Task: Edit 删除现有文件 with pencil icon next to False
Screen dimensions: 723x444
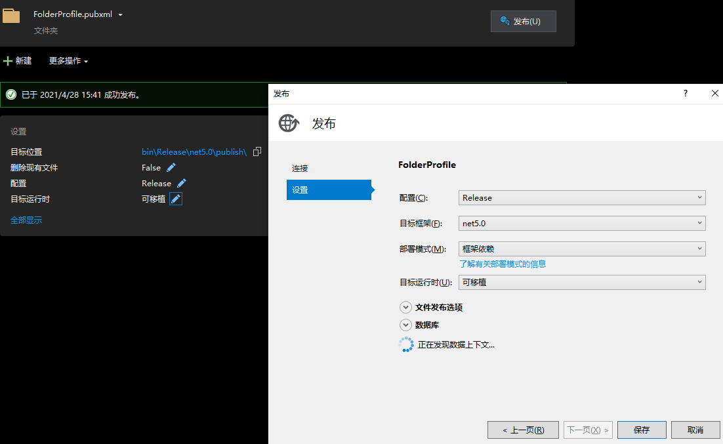Action: [171, 167]
